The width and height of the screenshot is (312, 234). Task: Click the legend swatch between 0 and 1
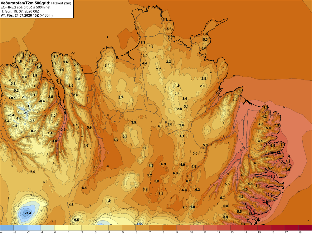61,228
